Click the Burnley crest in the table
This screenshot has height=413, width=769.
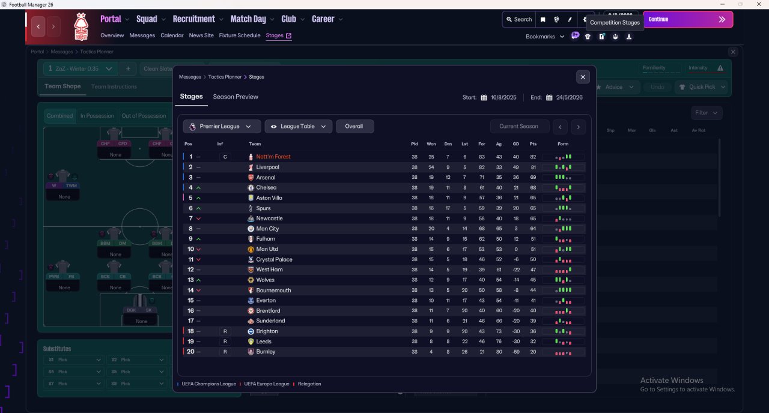[251, 352]
